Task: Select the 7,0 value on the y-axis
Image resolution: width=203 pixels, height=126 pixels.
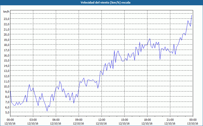Action: pyautogui.click(x=7, y=102)
